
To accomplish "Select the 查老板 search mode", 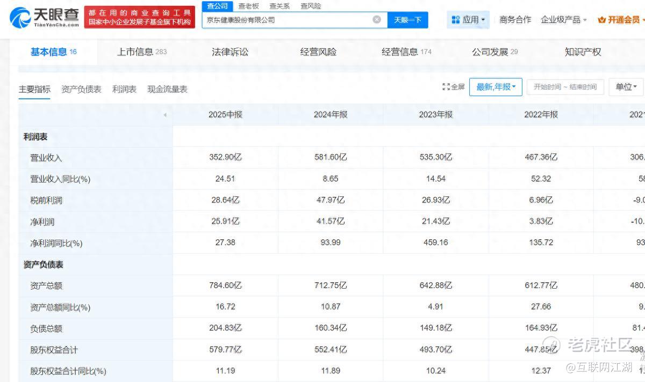I will (x=248, y=6).
